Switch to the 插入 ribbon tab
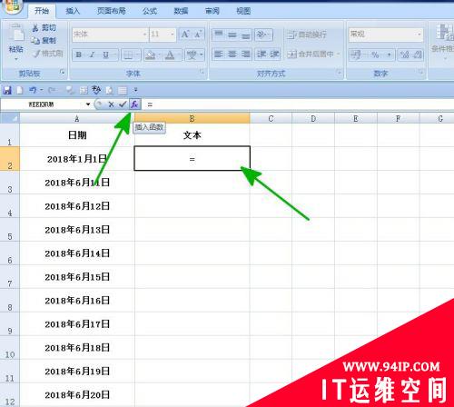Image resolution: width=454 pixels, height=407 pixels. pyautogui.click(x=73, y=11)
